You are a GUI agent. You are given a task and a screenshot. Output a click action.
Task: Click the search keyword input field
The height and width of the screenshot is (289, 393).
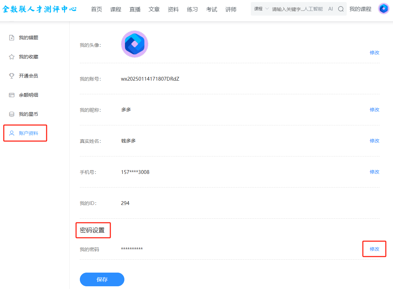(x=297, y=9)
